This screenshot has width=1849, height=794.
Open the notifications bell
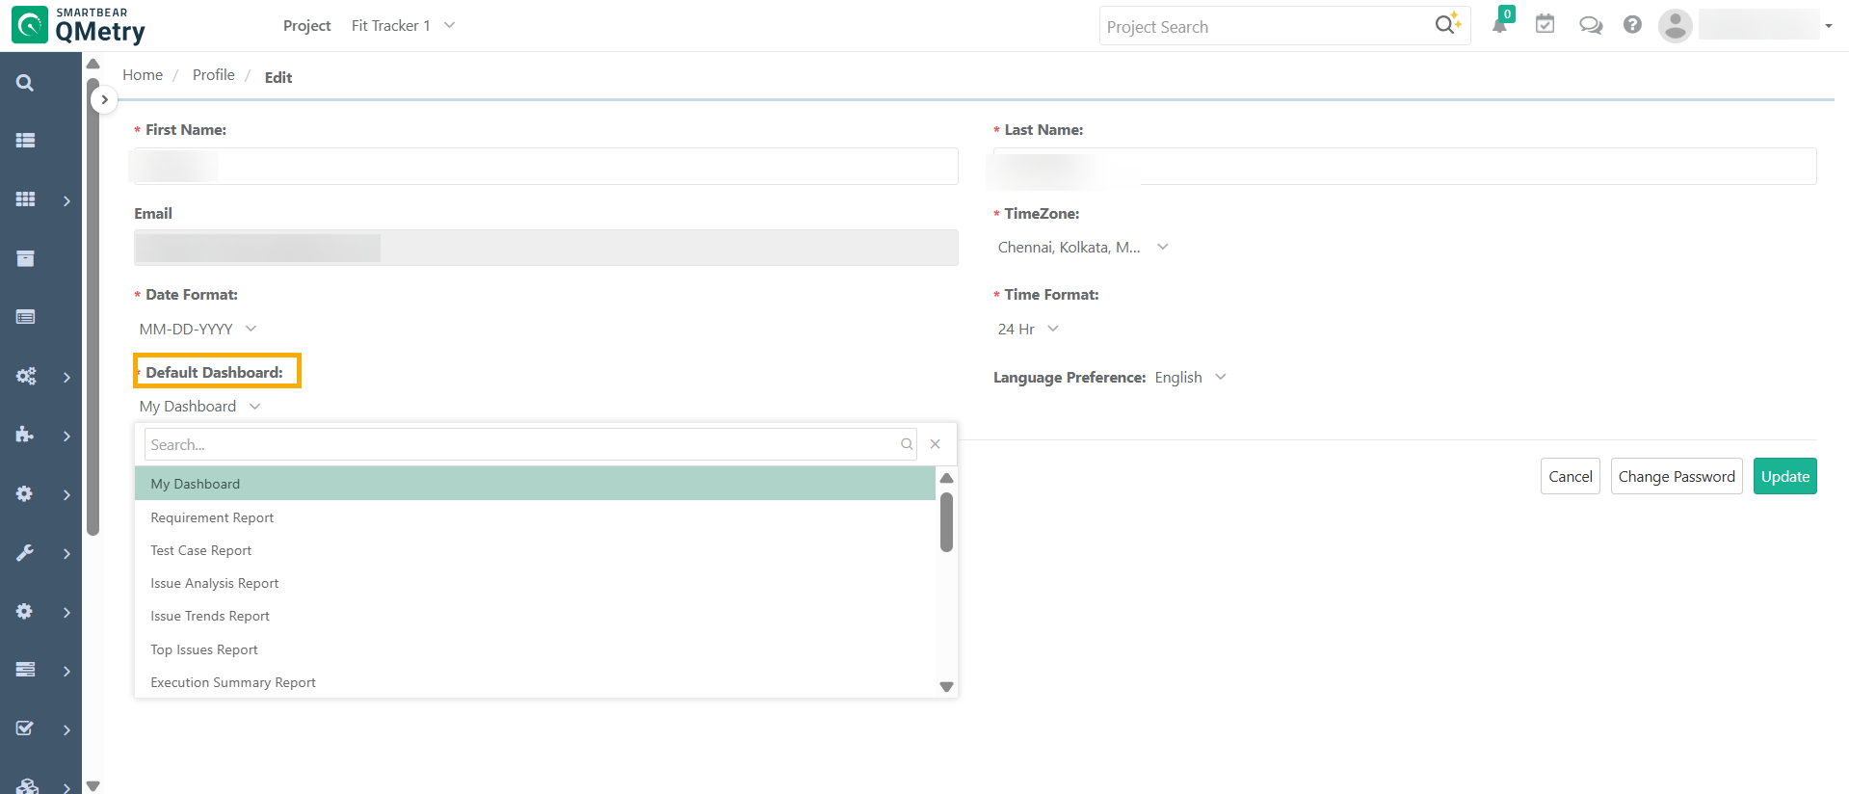pyautogui.click(x=1500, y=24)
